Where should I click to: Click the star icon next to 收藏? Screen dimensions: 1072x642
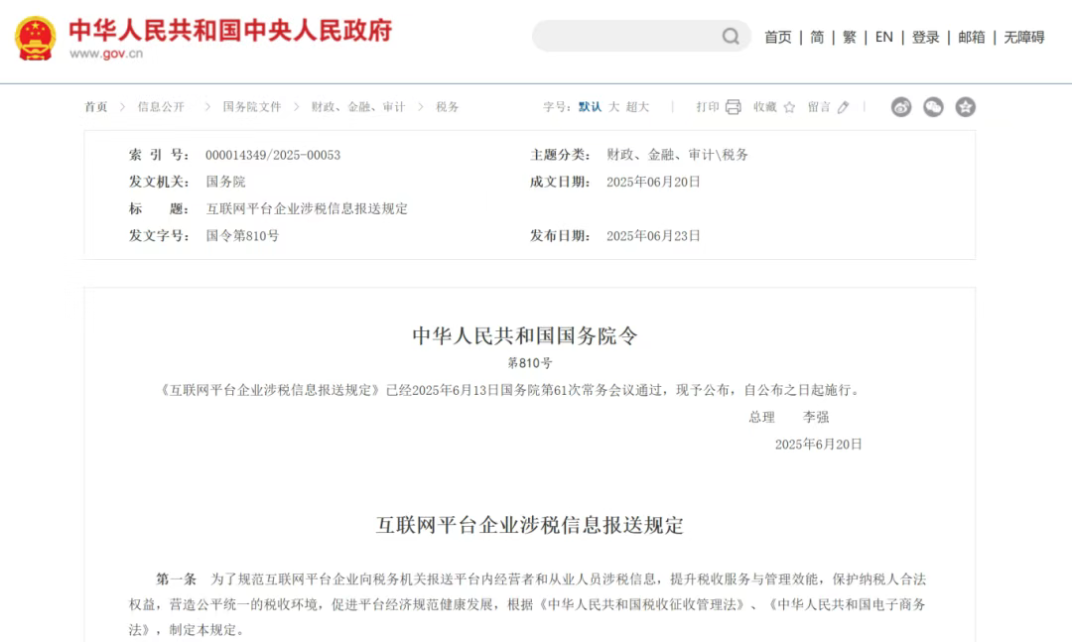click(790, 107)
